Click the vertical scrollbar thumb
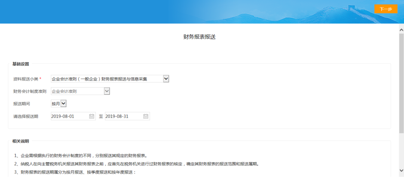 click(401, 83)
